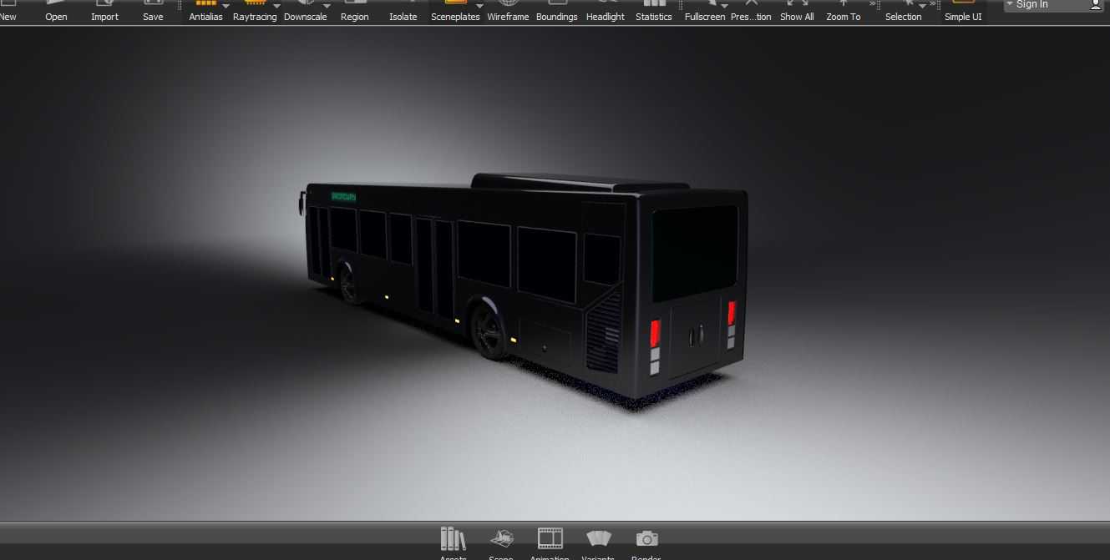The width and height of the screenshot is (1110, 560).
Task: Open the Raytracing dropdown arrow
Action: (x=277, y=6)
